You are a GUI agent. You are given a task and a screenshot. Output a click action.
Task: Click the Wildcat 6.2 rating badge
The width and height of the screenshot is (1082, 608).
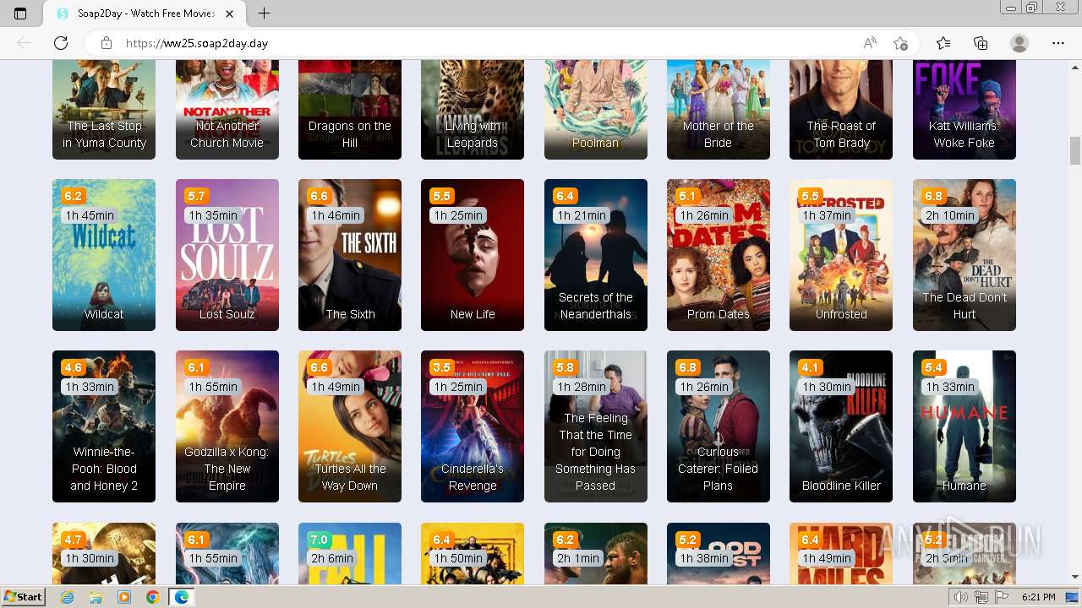tap(73, 196)
